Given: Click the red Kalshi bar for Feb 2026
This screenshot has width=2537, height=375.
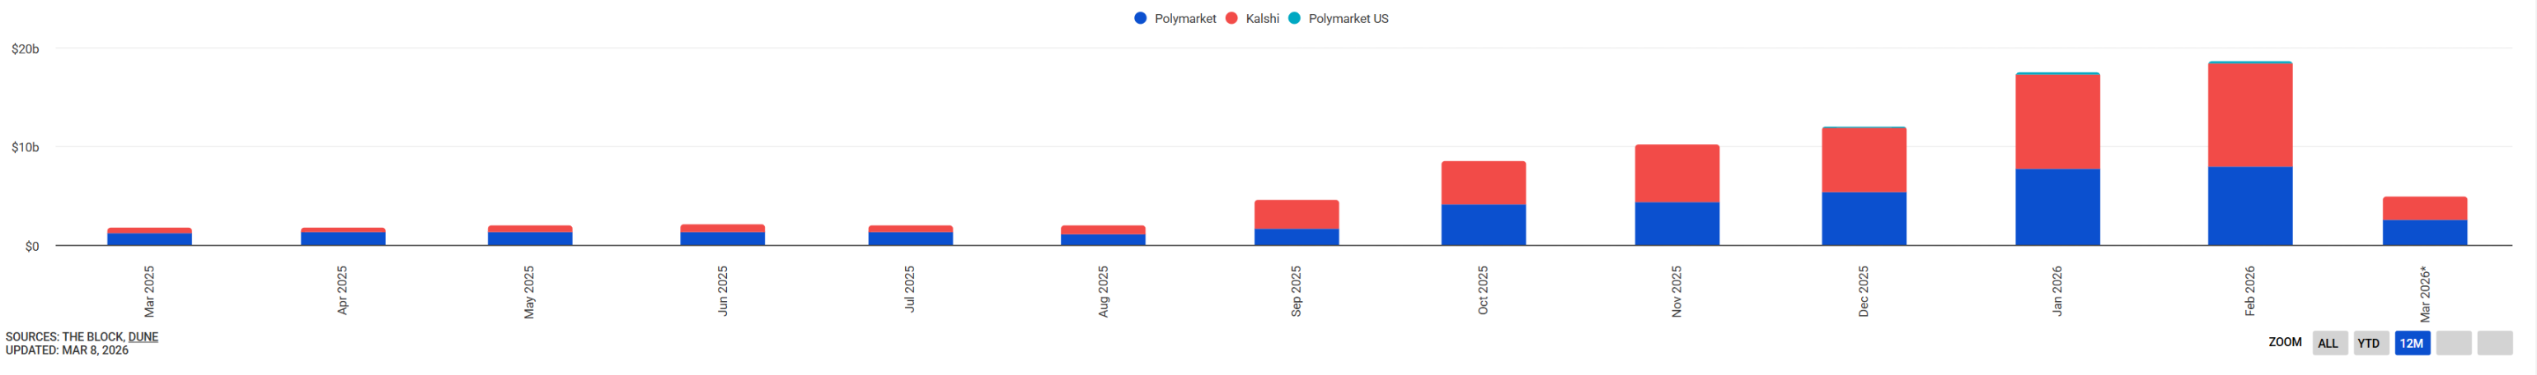Looking at the screenshot, I should 2249,115.
